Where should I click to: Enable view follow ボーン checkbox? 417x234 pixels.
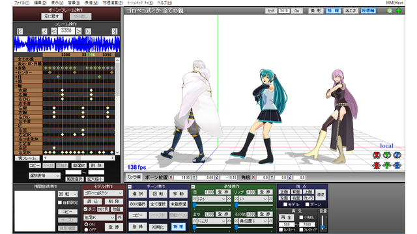pos(307,204)
